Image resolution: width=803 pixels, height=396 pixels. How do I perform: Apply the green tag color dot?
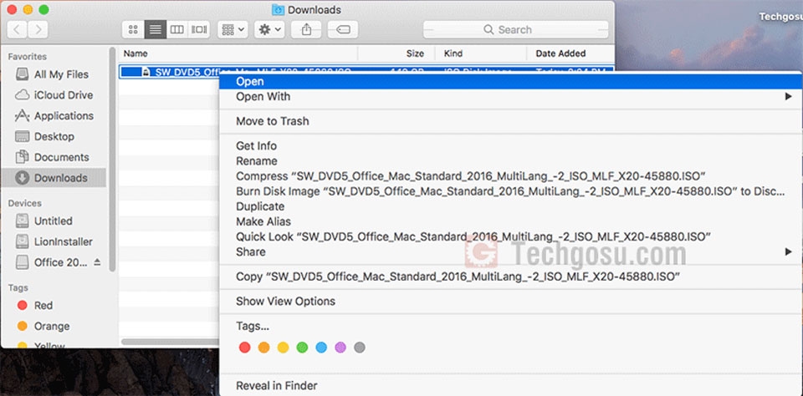tap(302, 348)
